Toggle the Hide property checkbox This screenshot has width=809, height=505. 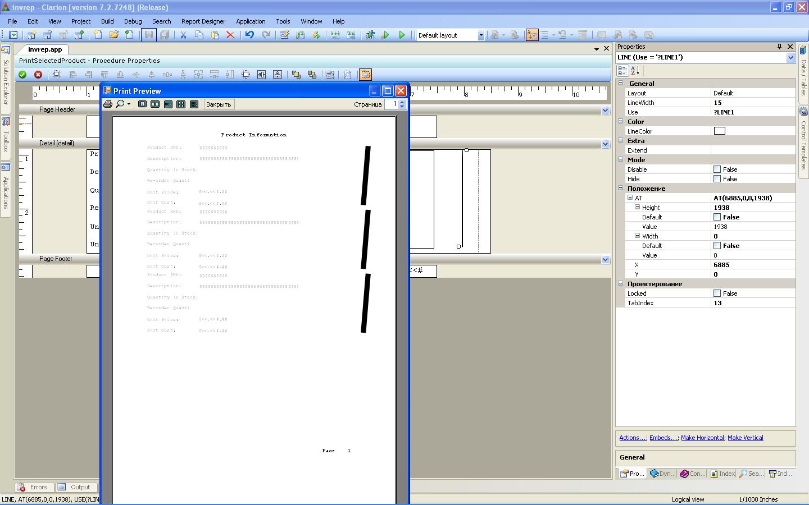point(717,179)
